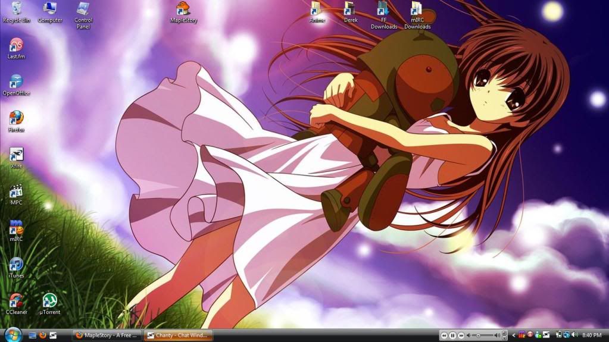Select the iTunes desktop shortcut
Viewport: 609px width, 342px height.
[x=16, y=268]
